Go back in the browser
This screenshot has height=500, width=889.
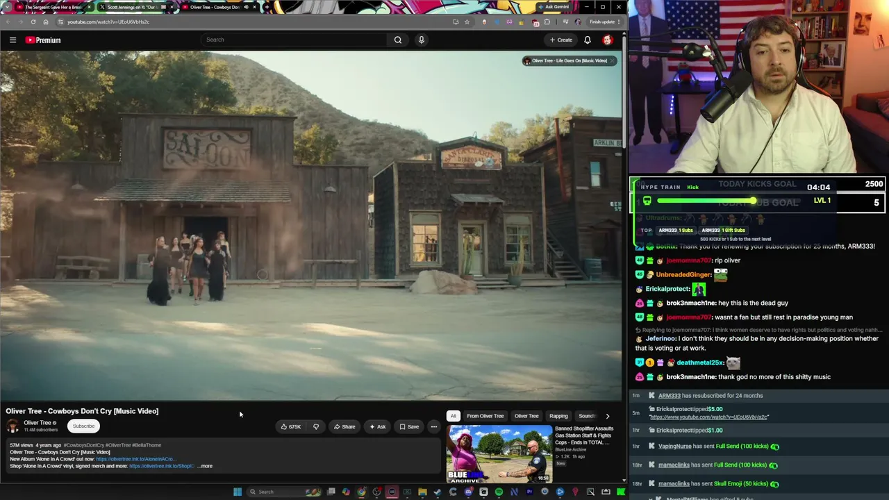(8, 22)
